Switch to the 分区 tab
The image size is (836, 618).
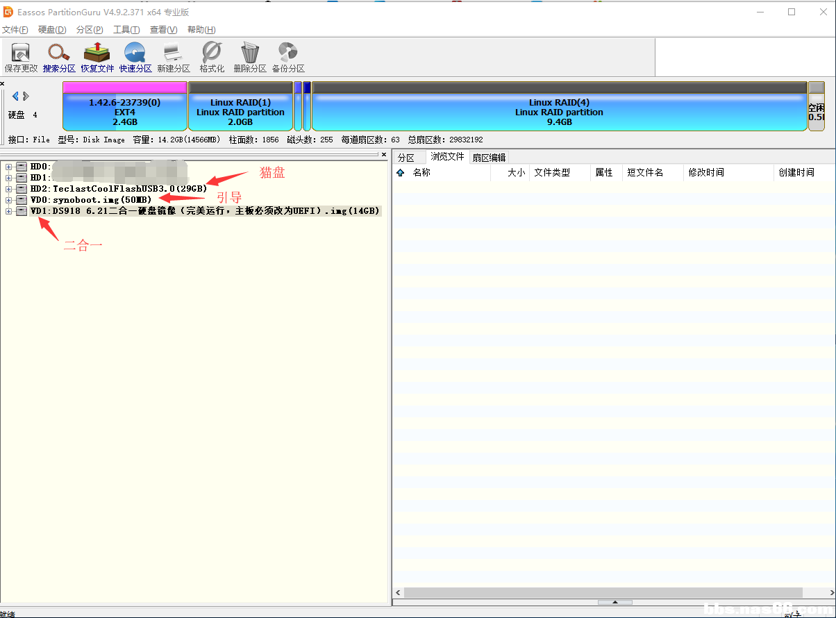pyautogui.click(x=406, y=158)
